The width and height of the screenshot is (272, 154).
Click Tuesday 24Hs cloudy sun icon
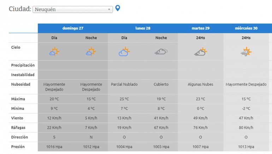coord(200,52)
